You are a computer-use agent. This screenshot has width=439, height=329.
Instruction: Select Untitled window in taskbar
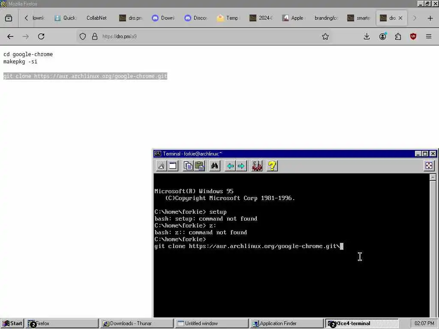tap(212, 323)
